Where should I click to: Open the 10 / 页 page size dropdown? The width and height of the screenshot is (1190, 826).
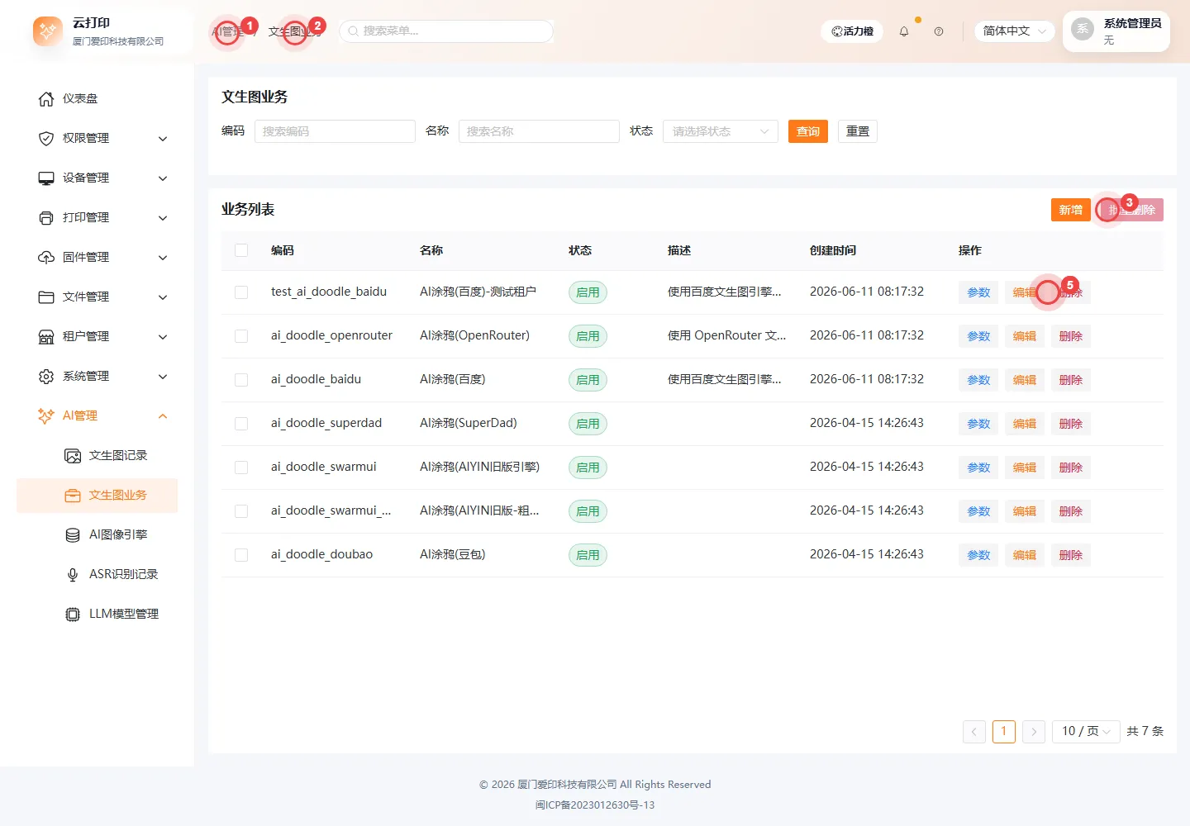click(1086, 732)
